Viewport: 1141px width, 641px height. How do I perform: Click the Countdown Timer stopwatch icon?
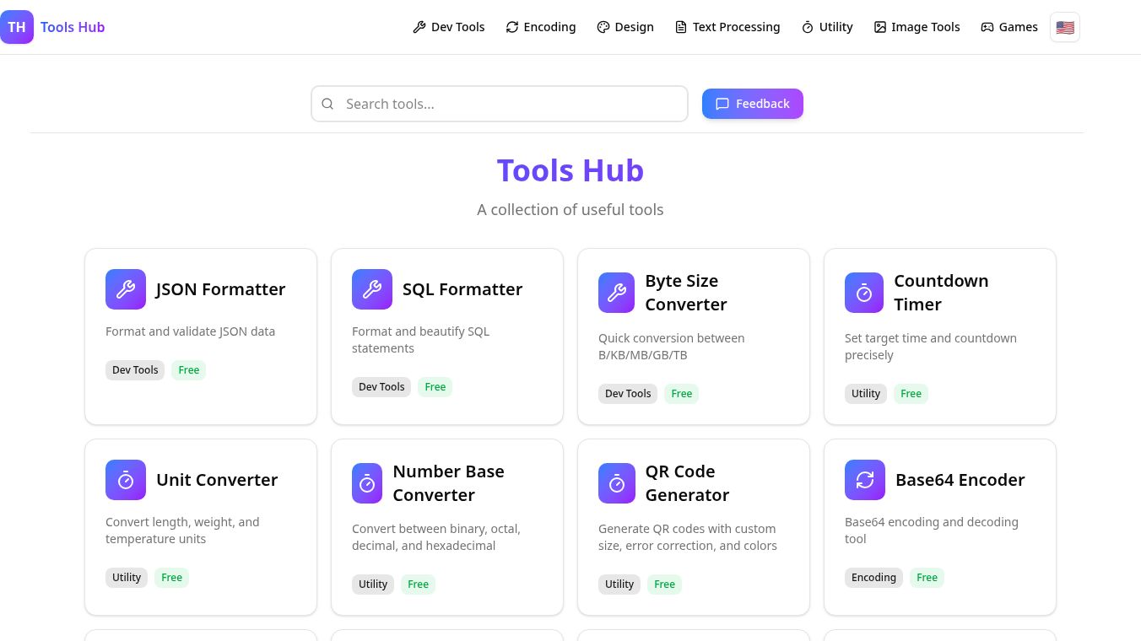[864, 293]
